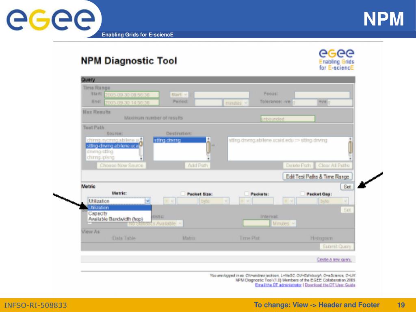This screenshot has height=312, width=416.
Task: Click the Packet Gap value input field
Action: click(307, 201)
